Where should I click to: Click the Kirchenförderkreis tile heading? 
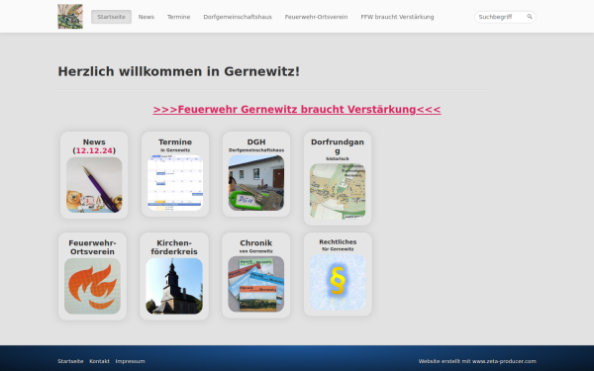click(x=174, y=247)
